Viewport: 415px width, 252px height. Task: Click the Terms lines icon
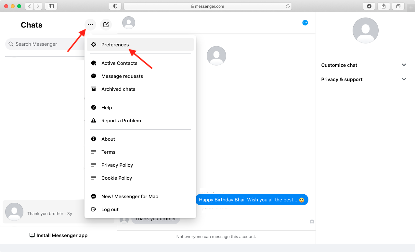click(94, 152)
